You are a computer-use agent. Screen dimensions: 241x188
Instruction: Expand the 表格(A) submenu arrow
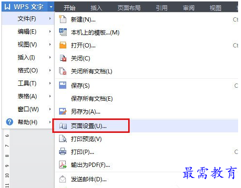tap(50, 96)
